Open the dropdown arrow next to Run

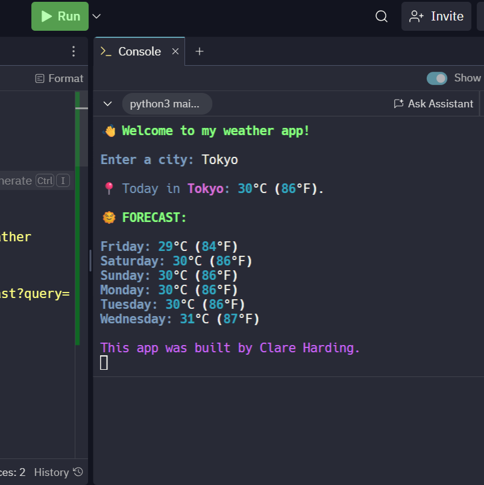(96, 16)
